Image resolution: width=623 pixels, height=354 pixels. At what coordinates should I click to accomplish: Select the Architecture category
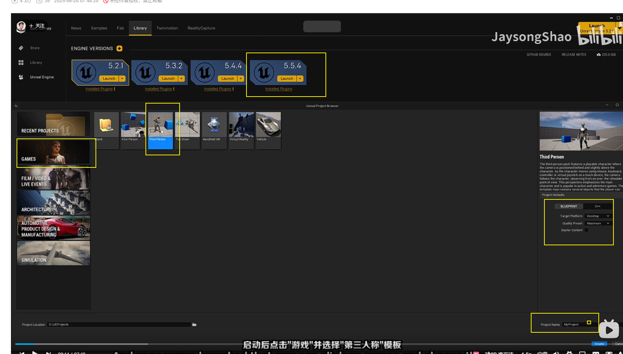click(53, 203)
